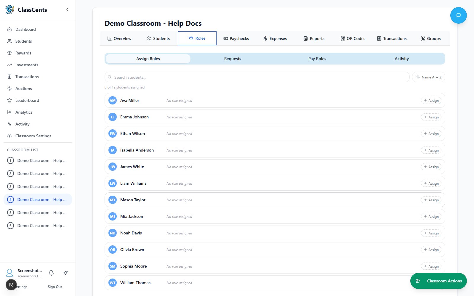Click Mia Jackson's MJ avatar

(113, 217)
